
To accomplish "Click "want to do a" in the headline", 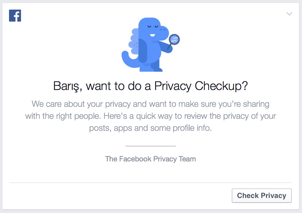I will [118, 86].
